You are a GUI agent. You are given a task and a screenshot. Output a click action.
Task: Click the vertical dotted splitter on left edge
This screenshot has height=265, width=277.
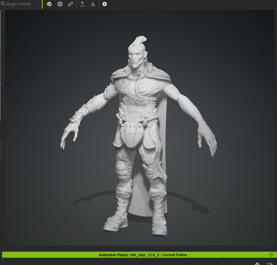click(1, 150)
